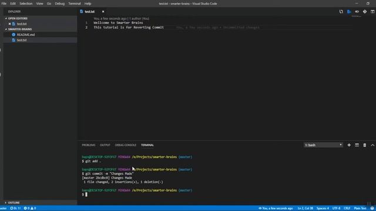The height and width of the screenshot is (211, 376).
Task: Click the blue file revision icon in editor toolbar
Action: (x=349, y=12)
